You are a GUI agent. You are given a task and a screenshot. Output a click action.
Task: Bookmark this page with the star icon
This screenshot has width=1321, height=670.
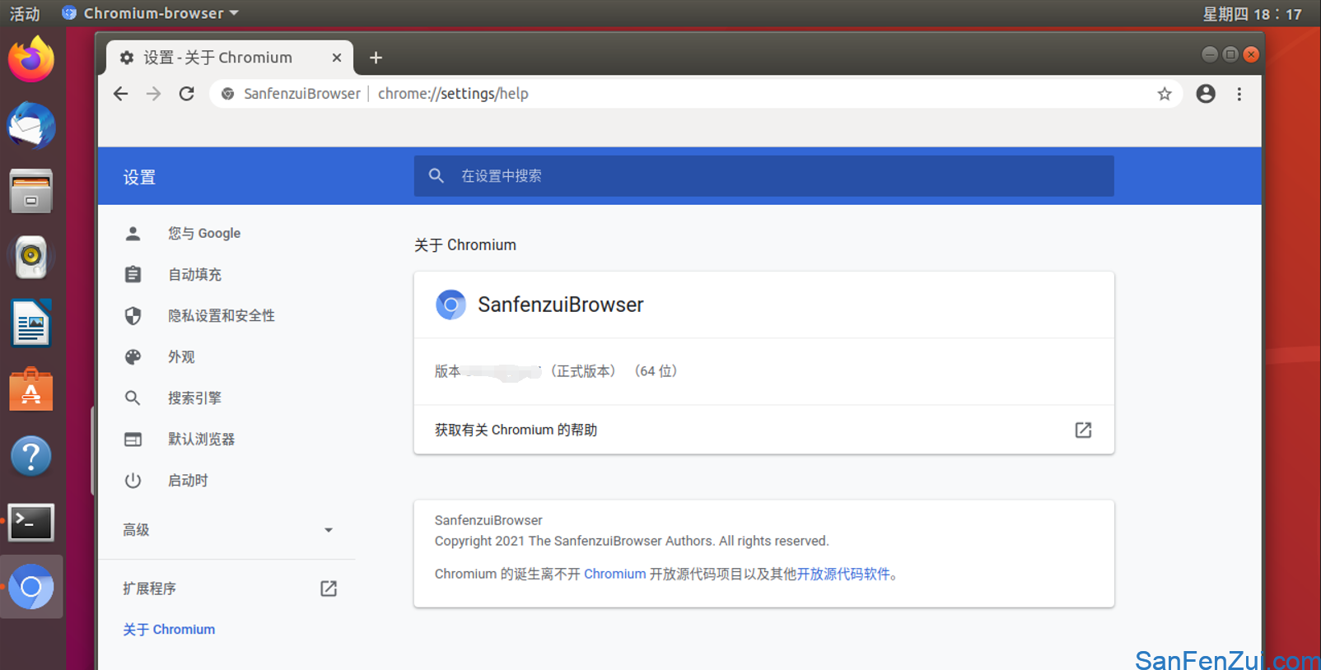[1164, 94]
